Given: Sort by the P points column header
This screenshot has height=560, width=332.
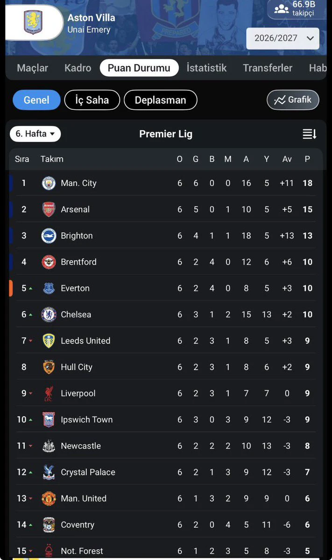Looking at the screenshot, I should coord(307,159).
